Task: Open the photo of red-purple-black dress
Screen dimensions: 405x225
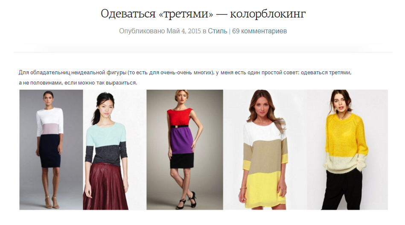Action: pyautogui.click(x=185, y=149)
